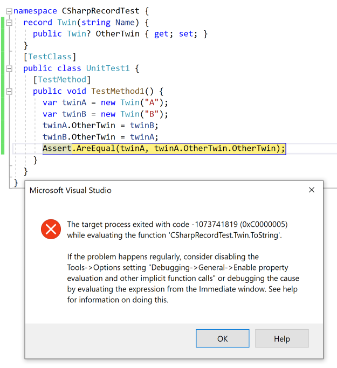
Task: Close the Microsoft Visual Studio error dialog
Action: (312, 190)
